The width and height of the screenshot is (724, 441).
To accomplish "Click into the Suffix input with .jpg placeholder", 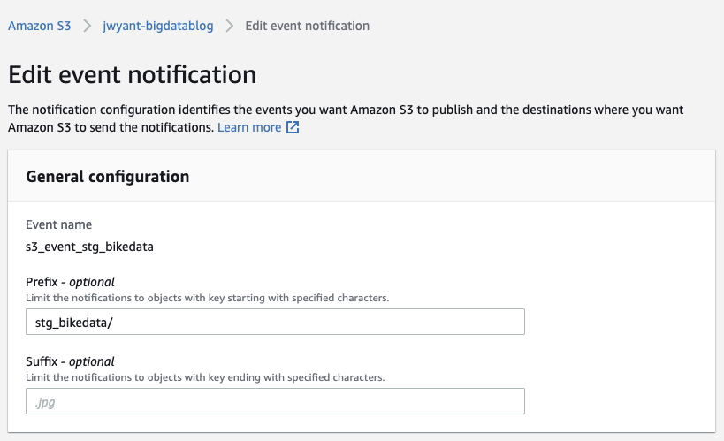I will tap(275, 401).
